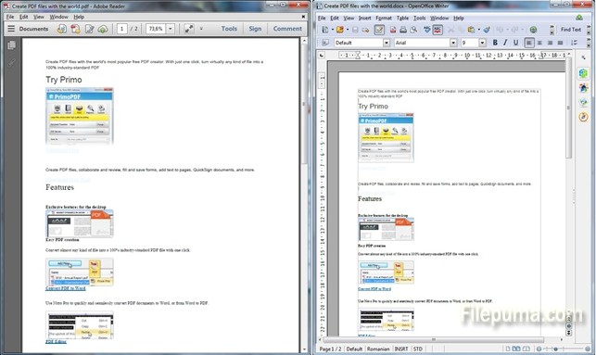Open the font size dropdown in Writer
Screen dimensions: 596x355
coord(482,43)
